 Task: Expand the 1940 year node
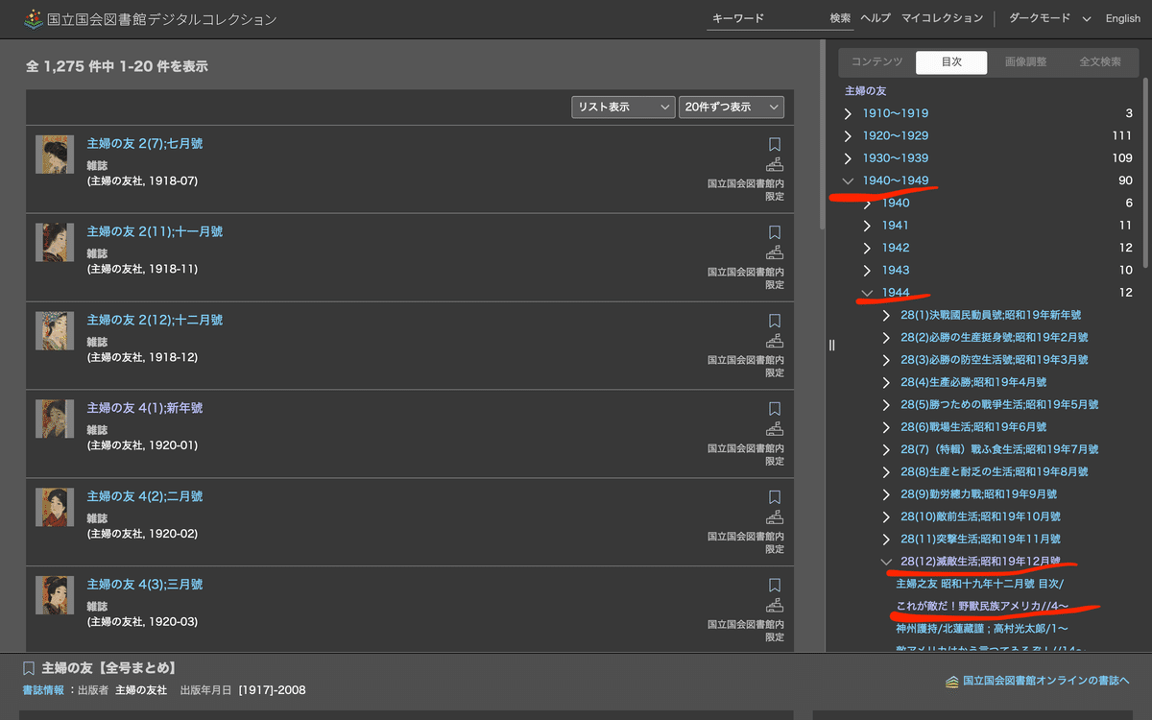868,203
